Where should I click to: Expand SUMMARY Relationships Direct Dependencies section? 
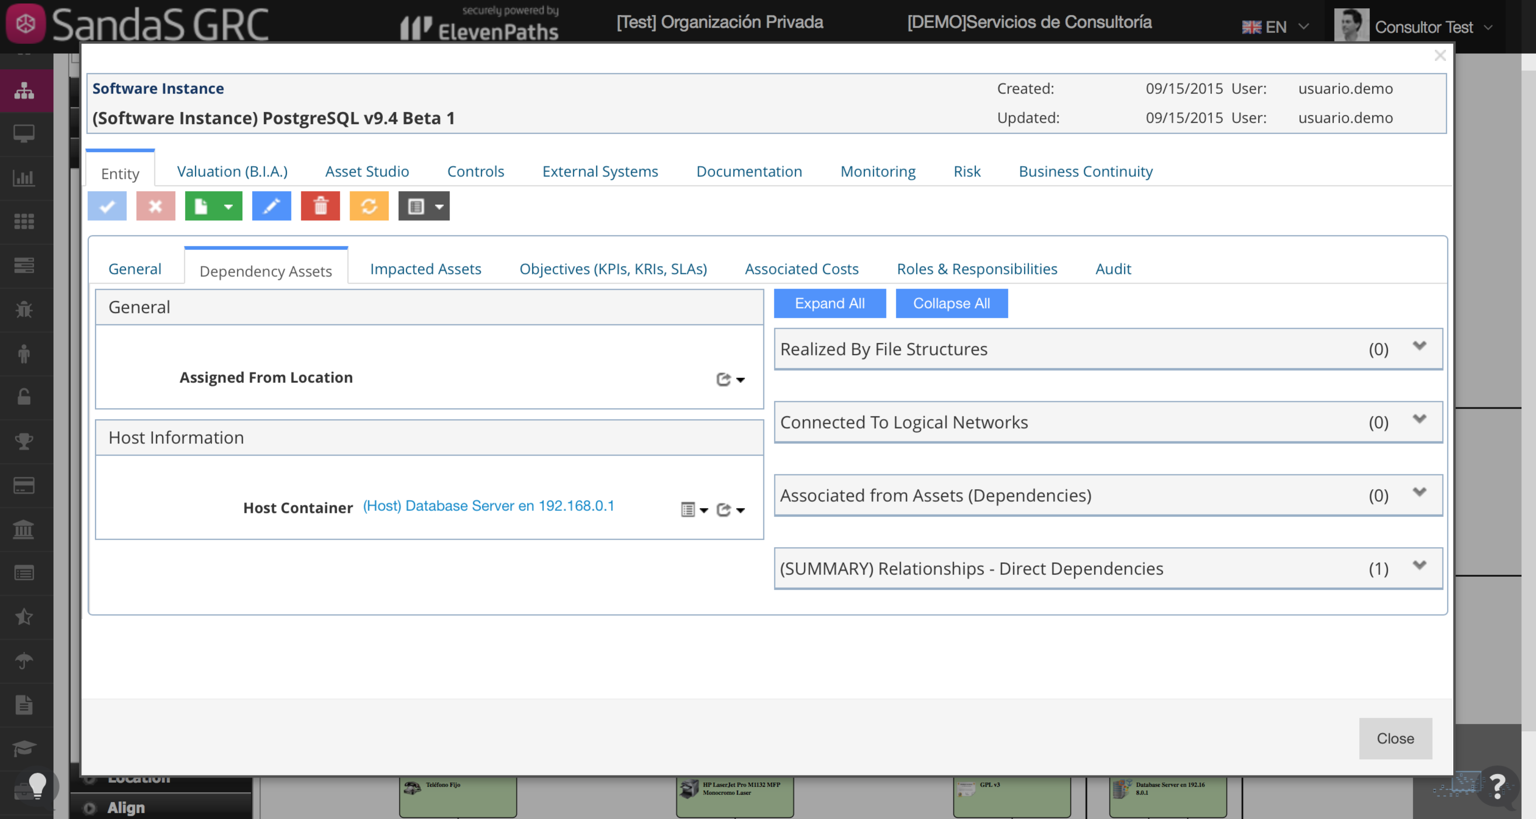click(1419, 566)
